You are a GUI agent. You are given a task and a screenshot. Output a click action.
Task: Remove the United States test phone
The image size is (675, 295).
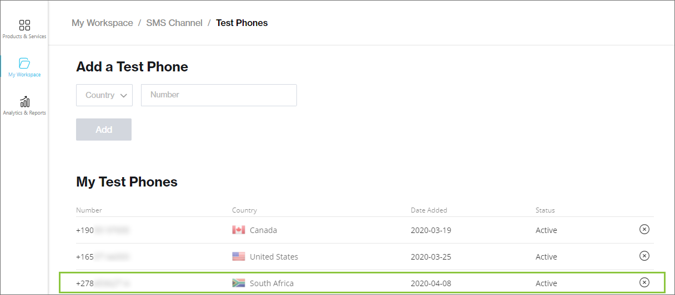point(644,256)
